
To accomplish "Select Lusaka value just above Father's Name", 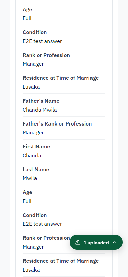I will coord(31,87).
